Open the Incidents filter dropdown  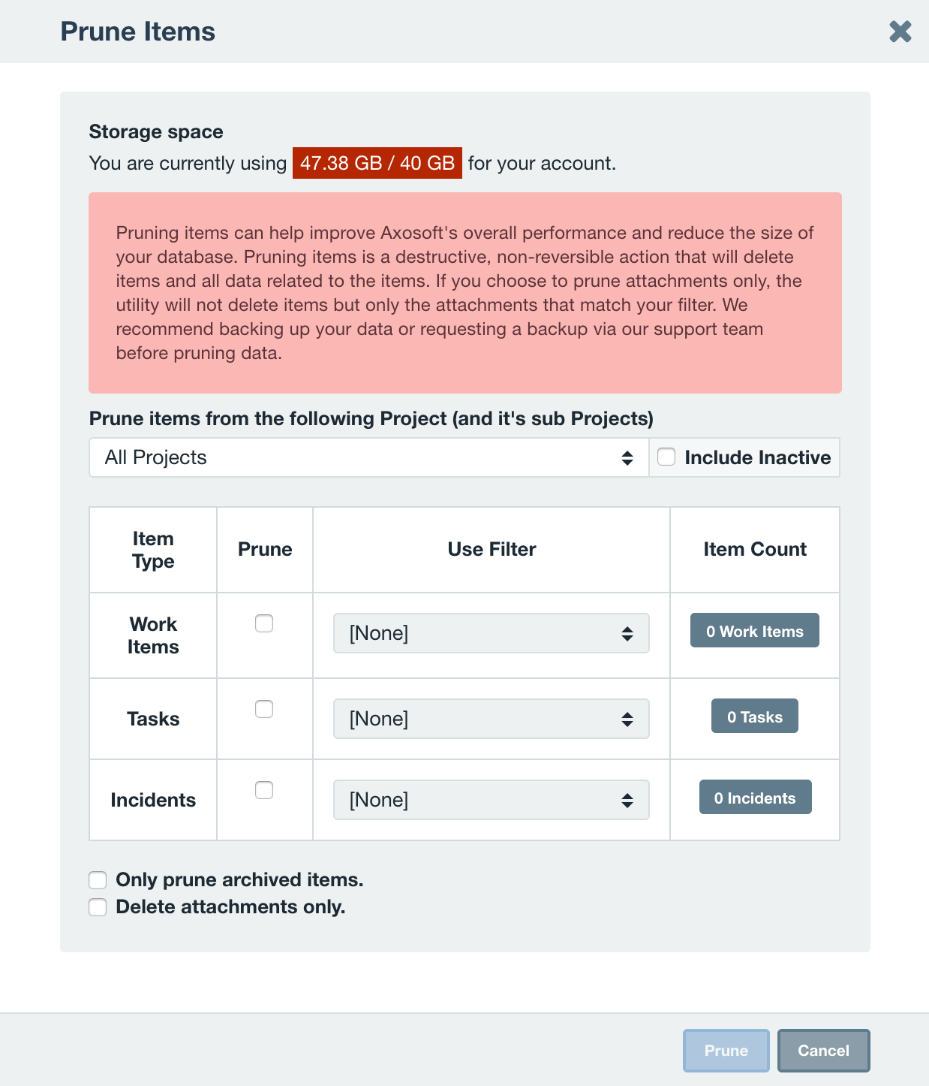pos(492,800)
